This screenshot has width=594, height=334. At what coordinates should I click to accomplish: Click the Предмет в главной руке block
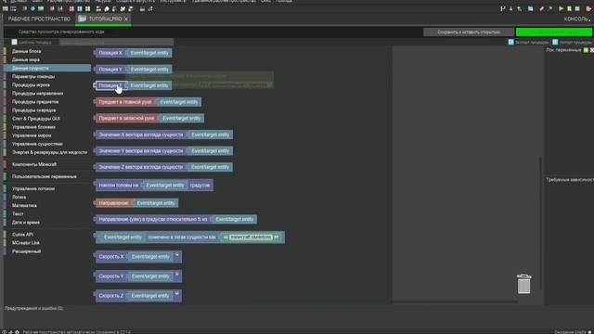[125, 102]
